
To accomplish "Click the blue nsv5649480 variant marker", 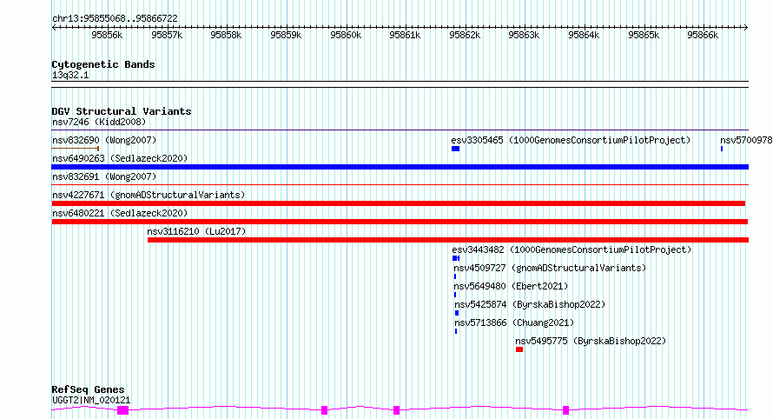I will [x=455, y=295].
